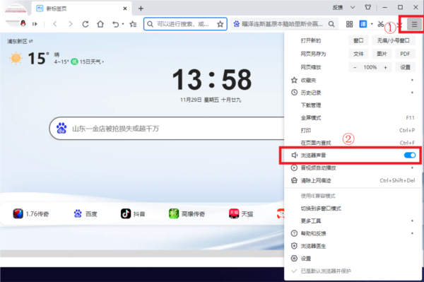Open the 百度 site shortcut
Image resolution: width=424 pixels, height=282 pixels.
pyautogui.click(x=86, y=214)
